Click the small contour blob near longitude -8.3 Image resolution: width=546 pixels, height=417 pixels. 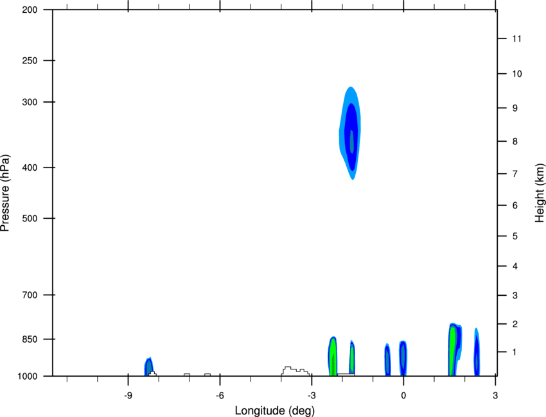point(148,366)
